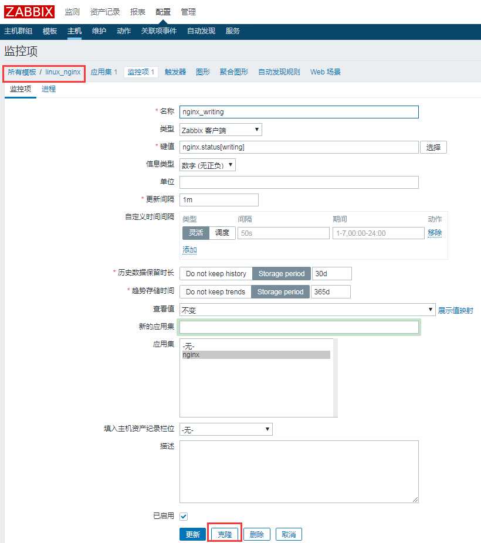Open the 类型 dropdown (Zabbix 客户端)

tap(221, 130)
